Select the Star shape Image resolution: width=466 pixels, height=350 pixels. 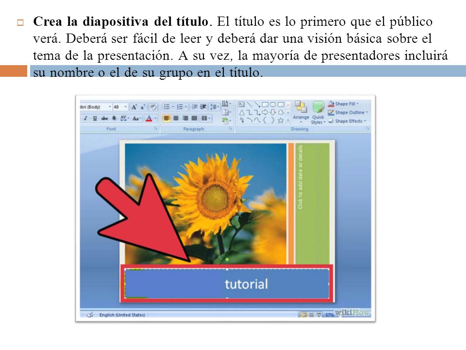[x=281, y=121]
